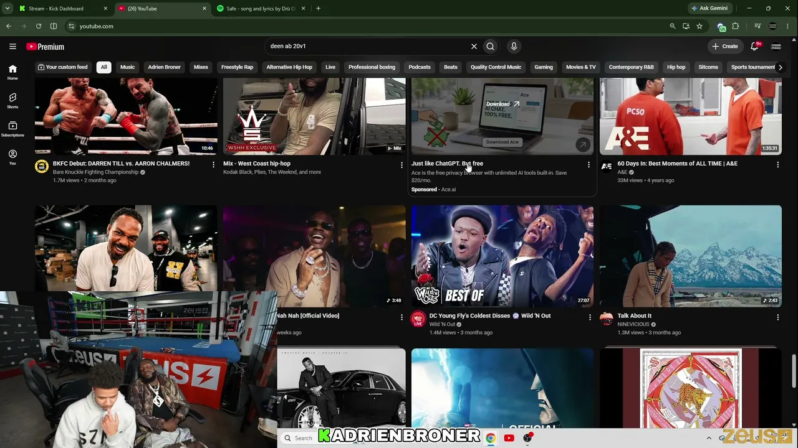Open the You section in the sidebar
This screenshot has height=448, width=798.
tap(12, 157)
